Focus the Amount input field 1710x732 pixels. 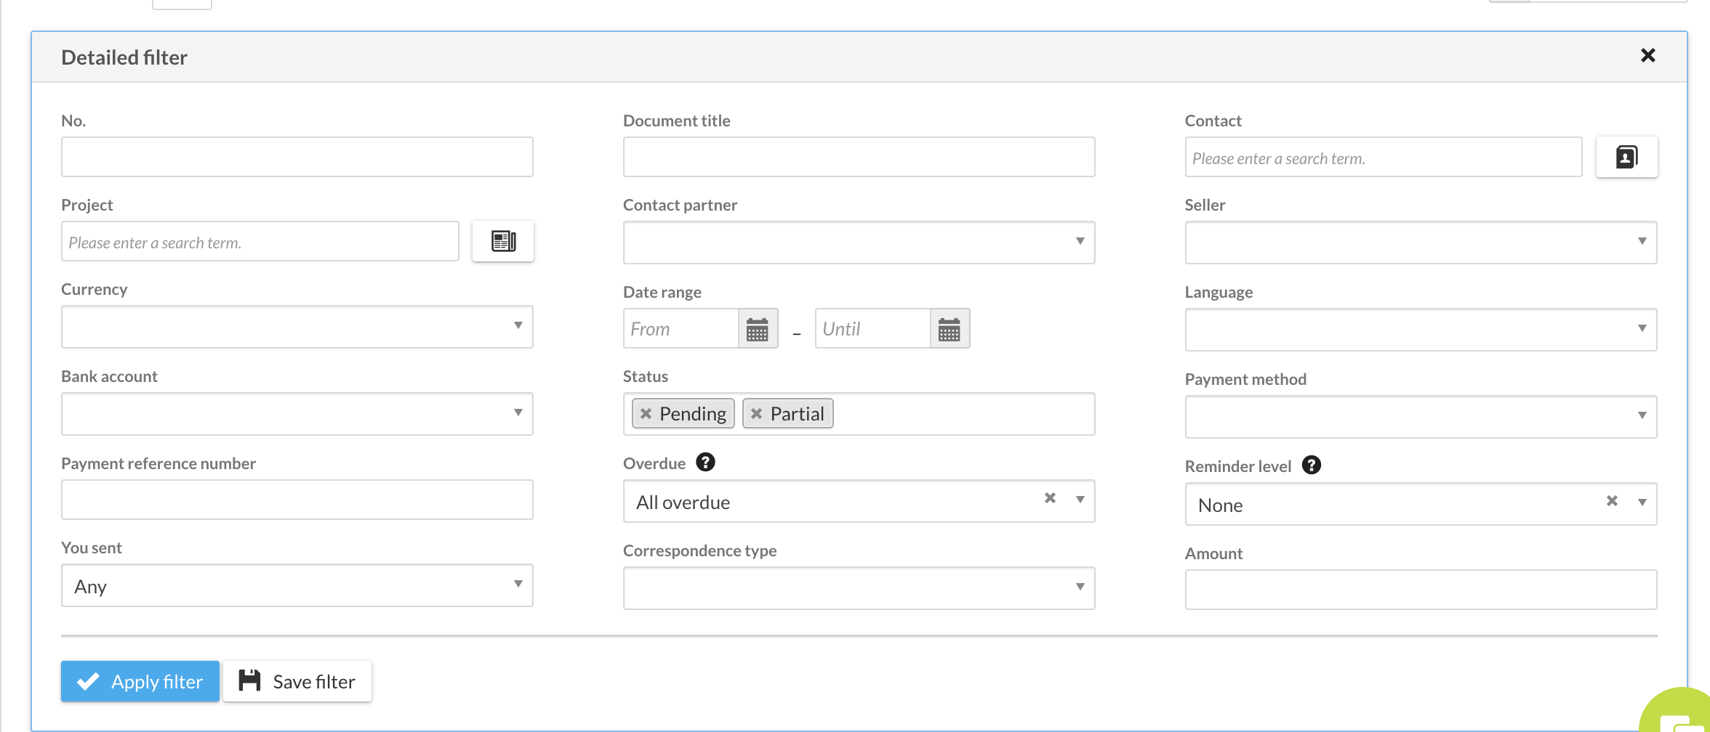1421,590
